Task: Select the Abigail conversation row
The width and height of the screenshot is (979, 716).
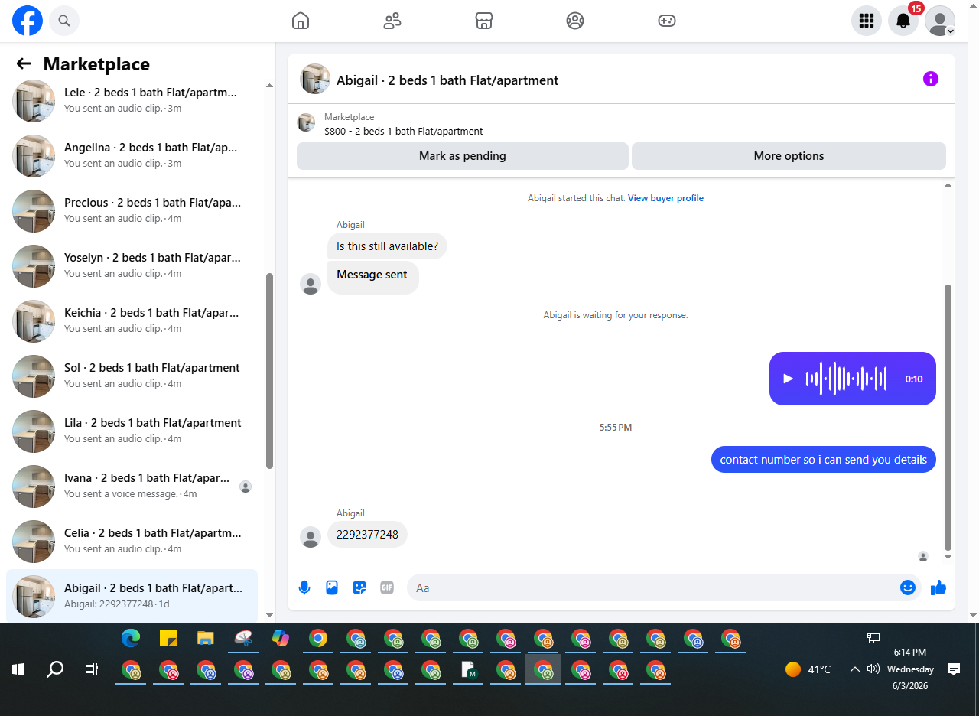Action: (x=132, y=597)
